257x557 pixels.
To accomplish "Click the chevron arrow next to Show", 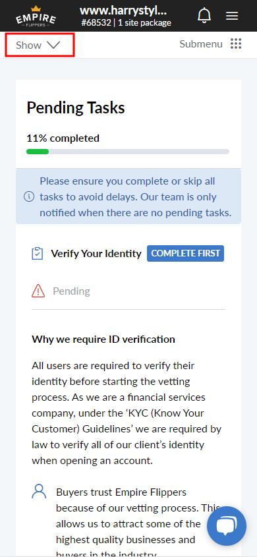I will point(53,45).
